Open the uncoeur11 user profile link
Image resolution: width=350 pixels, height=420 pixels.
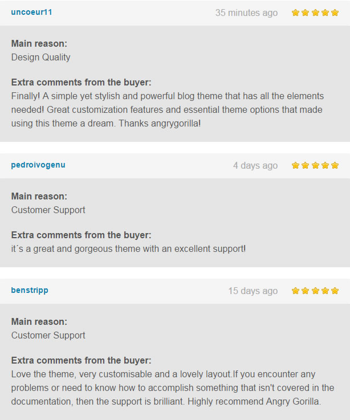click(x=31, y=12)
